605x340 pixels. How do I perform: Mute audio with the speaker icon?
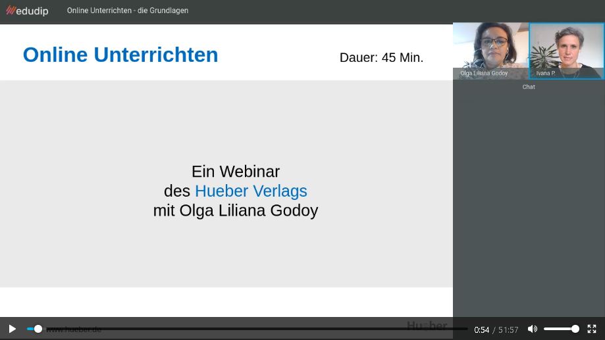533,329
